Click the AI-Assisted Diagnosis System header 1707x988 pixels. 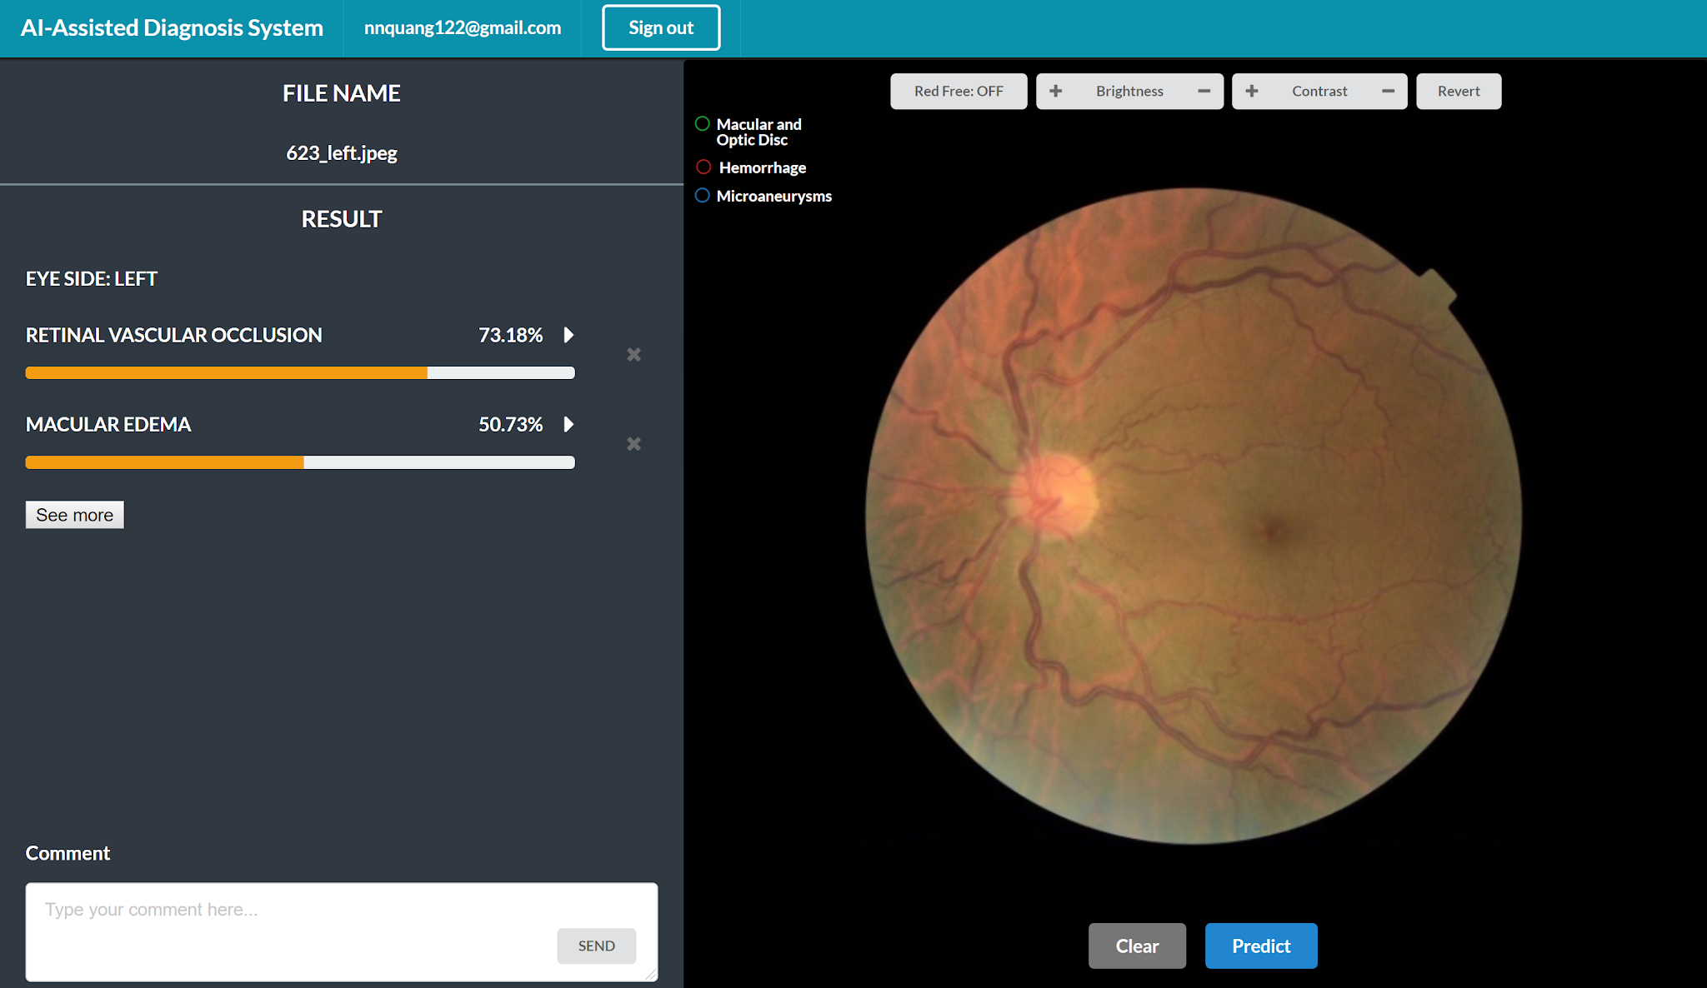coord(173,27)
